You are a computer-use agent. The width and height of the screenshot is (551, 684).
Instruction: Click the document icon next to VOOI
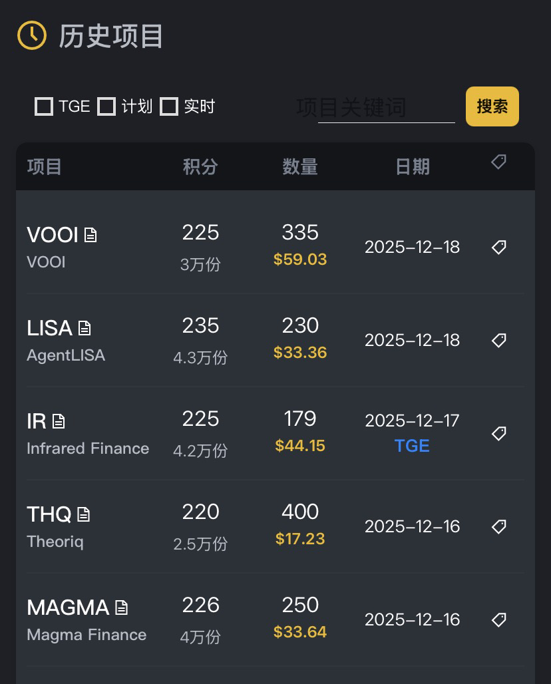(x=91, y=235)
